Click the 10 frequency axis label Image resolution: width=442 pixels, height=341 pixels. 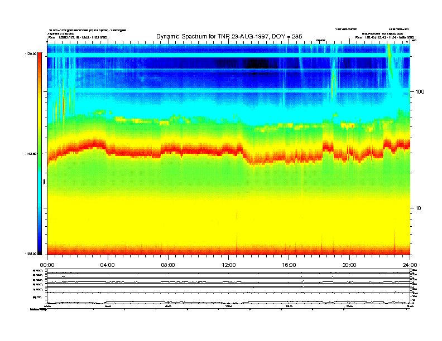pos(419,208)
